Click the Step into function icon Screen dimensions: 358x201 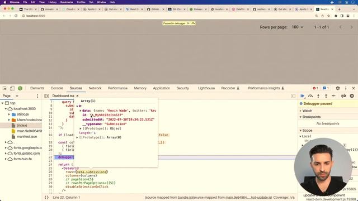click(x=318, y=96)
